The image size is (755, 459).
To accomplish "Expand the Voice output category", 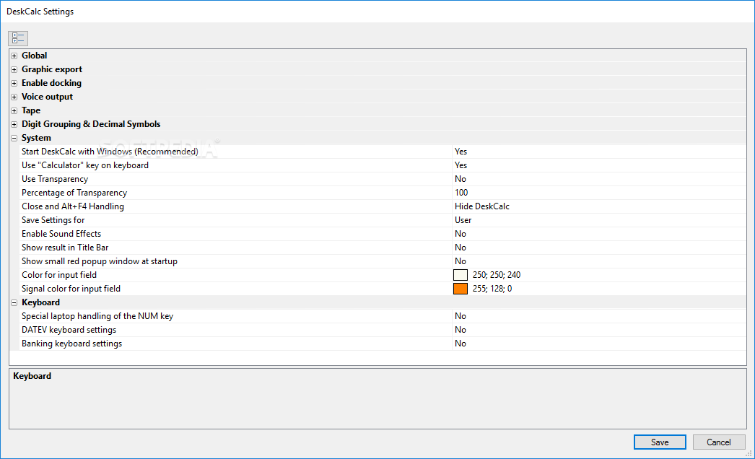I will pos(14,97).
